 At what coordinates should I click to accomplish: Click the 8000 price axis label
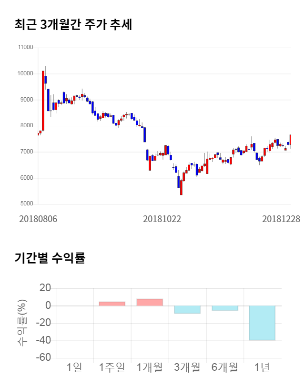[26, 126]
